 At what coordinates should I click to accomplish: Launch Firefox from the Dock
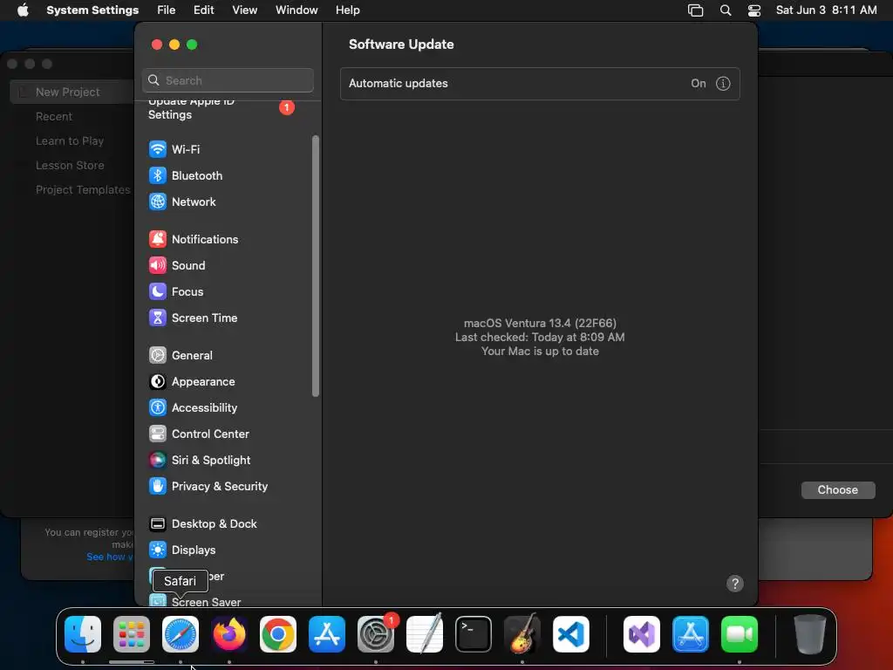tap(229, 634)
